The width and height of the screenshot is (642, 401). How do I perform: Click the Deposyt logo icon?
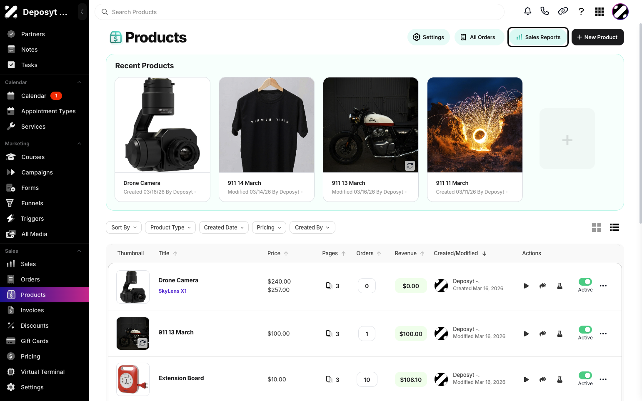11,12
